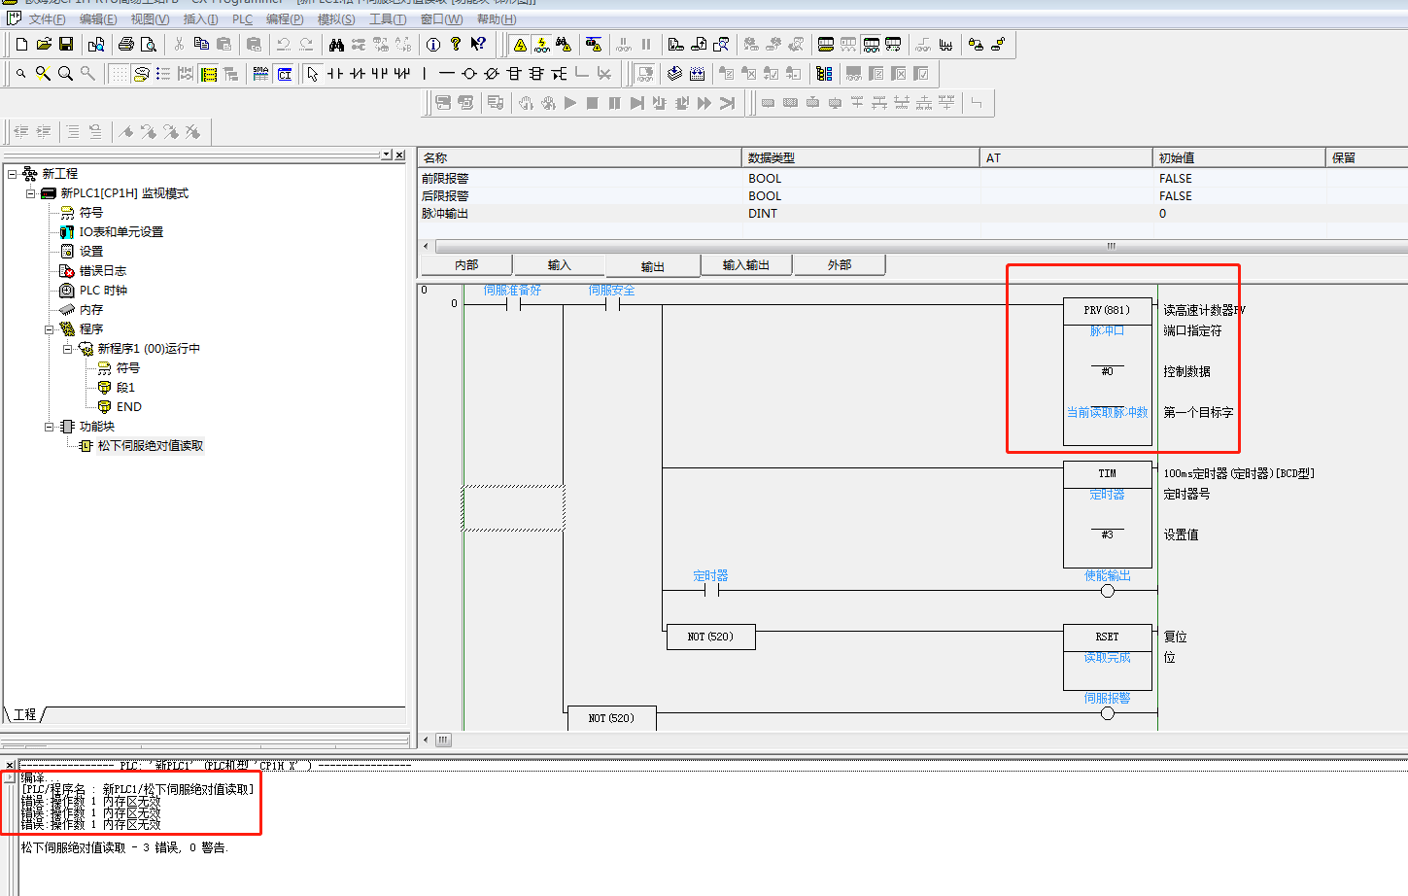Open the PLC menu
The image size is (1408, 896).
[242, 19]
